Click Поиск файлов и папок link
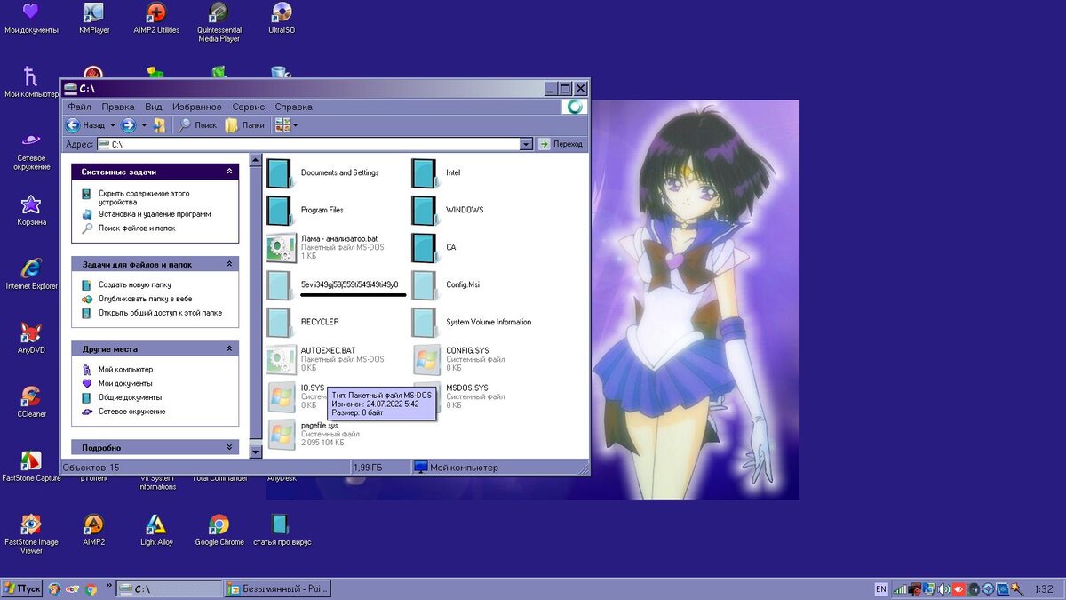This screenshot has width=1066, height=600. [x=137, y=228]
